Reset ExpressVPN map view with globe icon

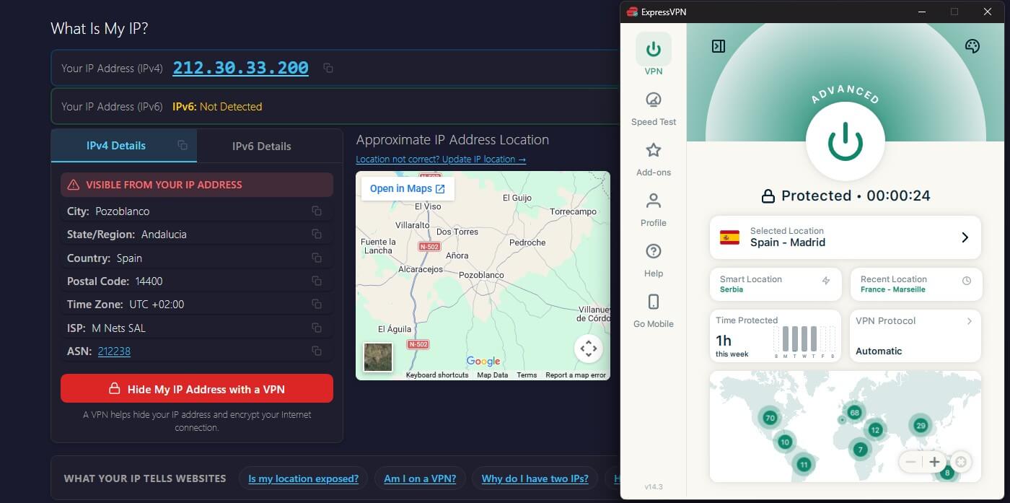click(x=961, y=461)
